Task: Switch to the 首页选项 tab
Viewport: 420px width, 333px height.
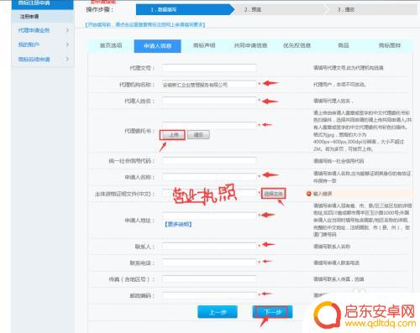Action: (x=111, y=45)
